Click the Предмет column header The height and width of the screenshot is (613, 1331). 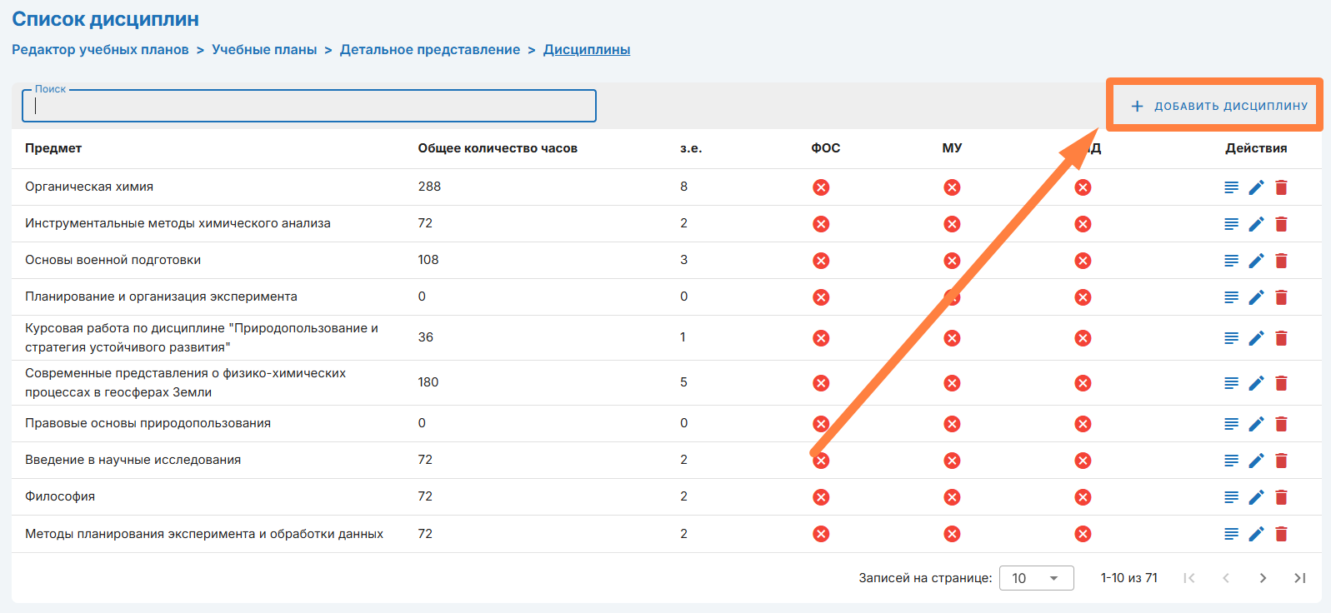[53, 148]
